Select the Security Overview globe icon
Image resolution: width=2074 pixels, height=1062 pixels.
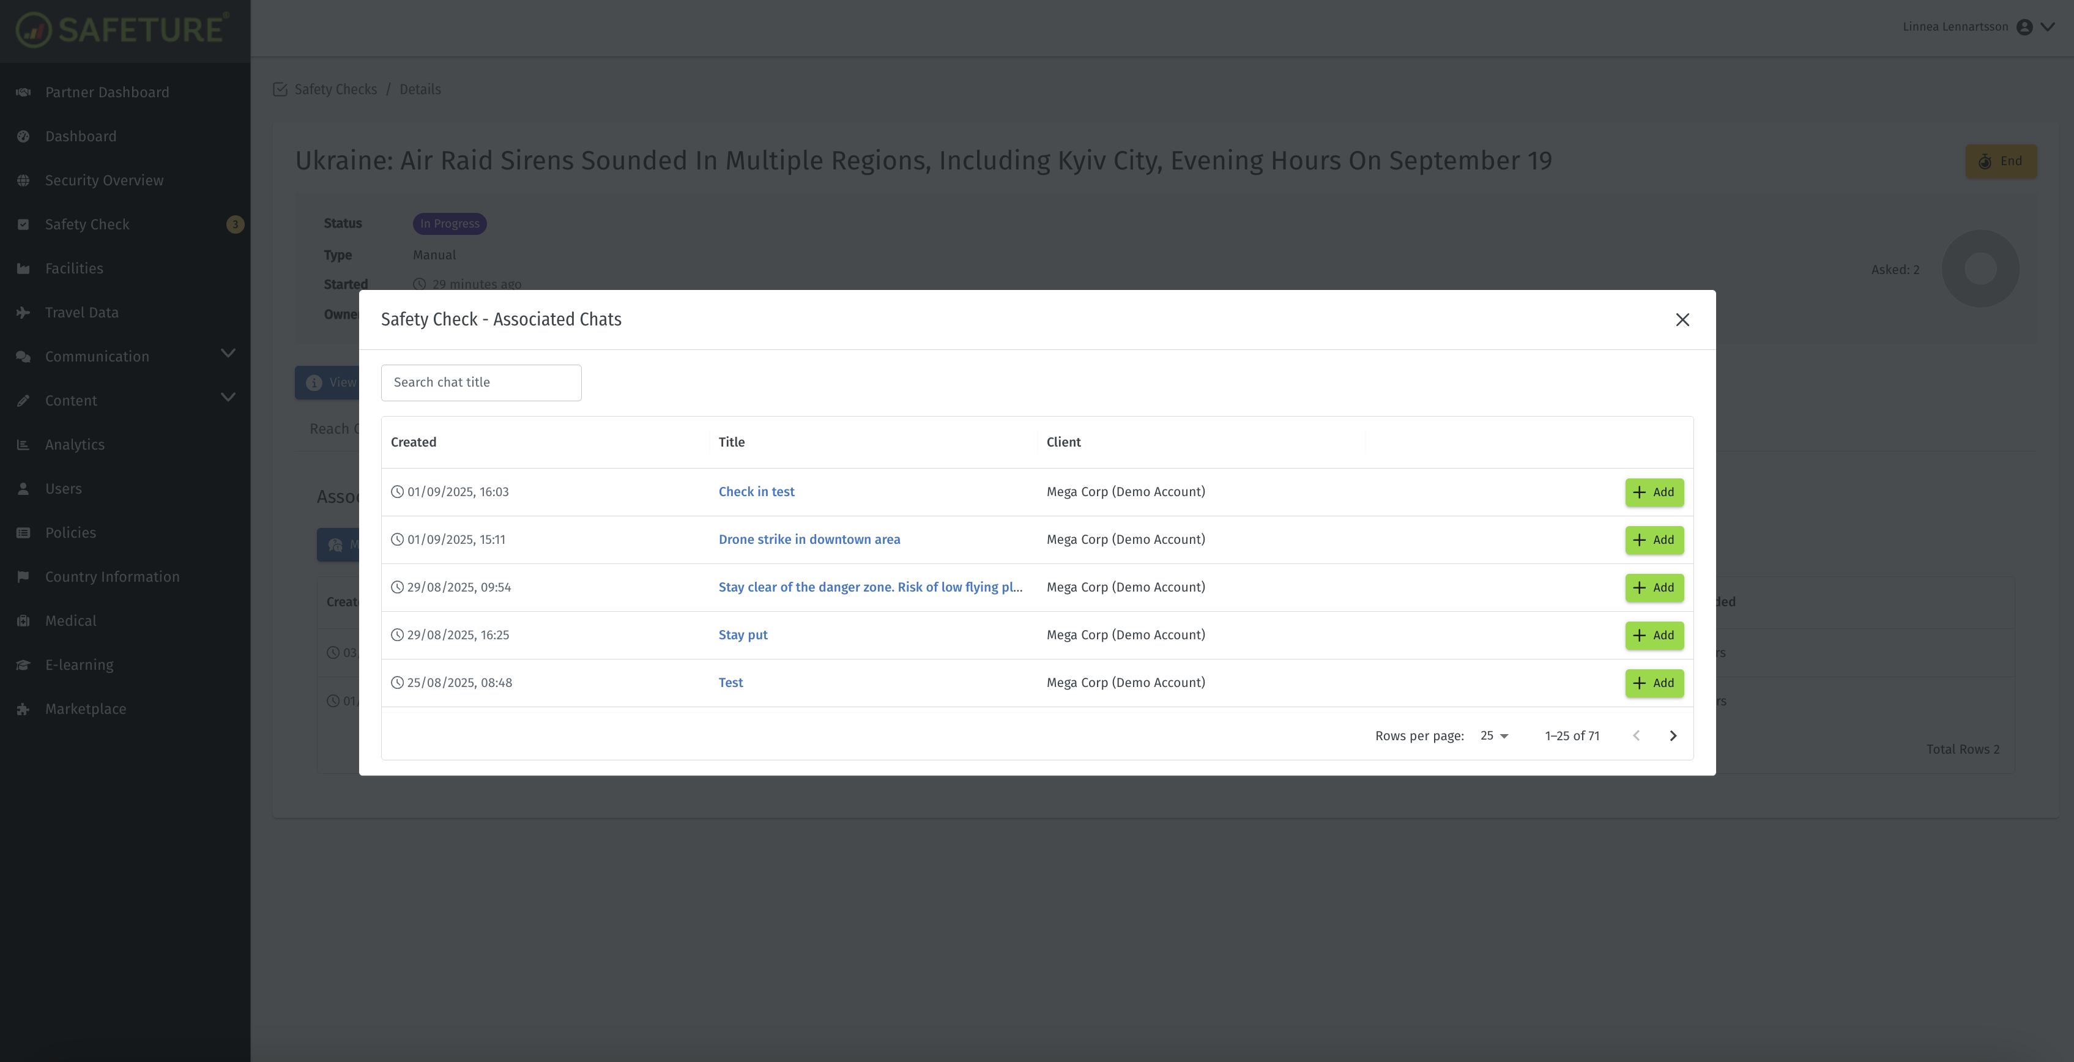point(23,180)
